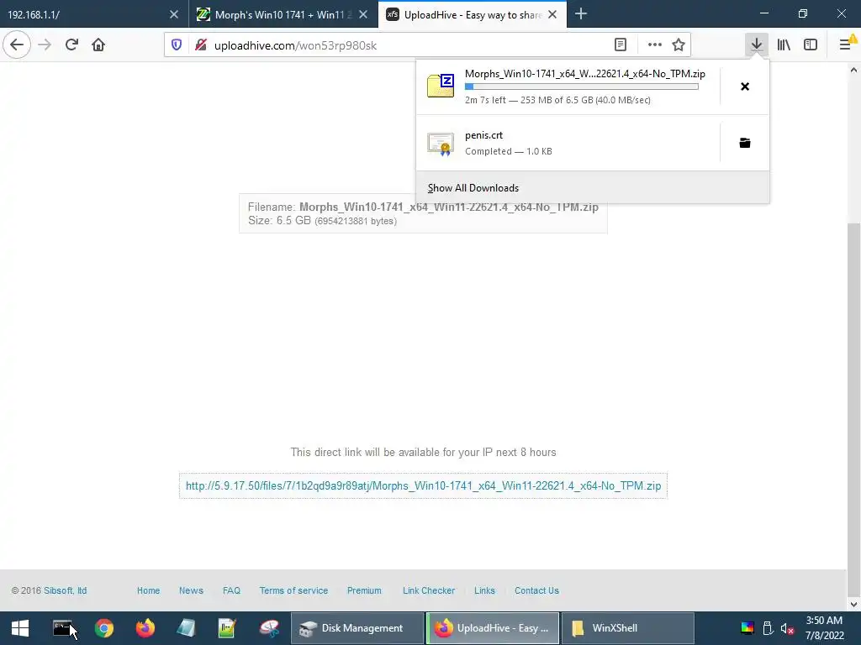861x645 pixels.
Task: Open the Premium footer link
Action: [364, 590]
